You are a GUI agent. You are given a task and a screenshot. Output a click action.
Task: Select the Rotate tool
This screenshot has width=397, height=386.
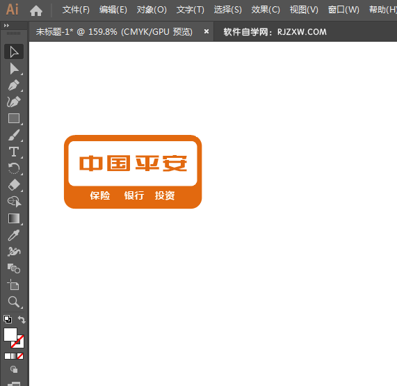(14, 168)
